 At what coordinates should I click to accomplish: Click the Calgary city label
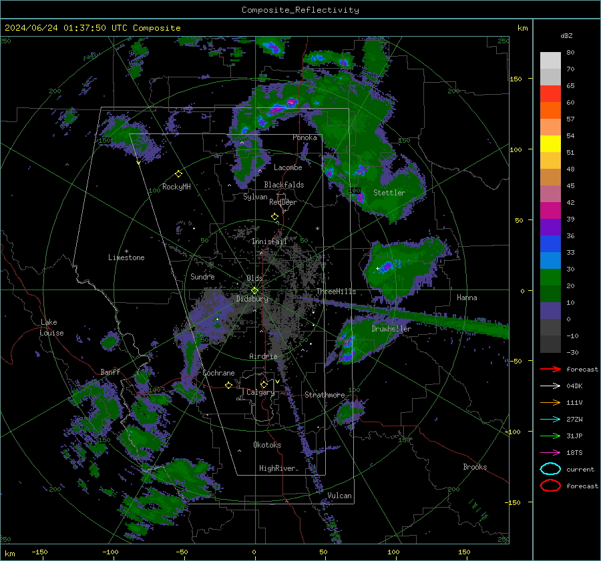(x=260, y=392)
